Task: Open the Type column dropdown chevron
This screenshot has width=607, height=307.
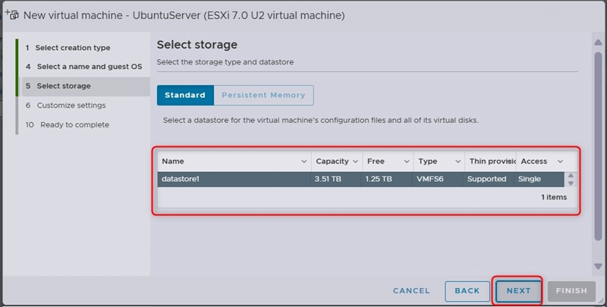Action: 458,161
